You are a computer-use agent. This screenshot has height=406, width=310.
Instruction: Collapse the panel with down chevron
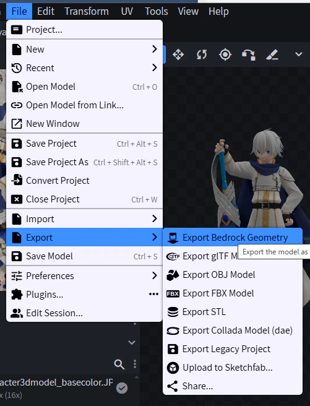tap(132, 343)
